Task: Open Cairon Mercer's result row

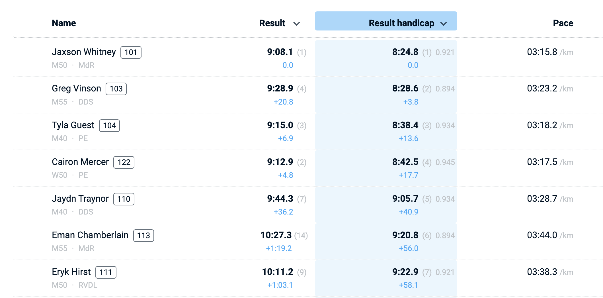Action: [80, 162]
